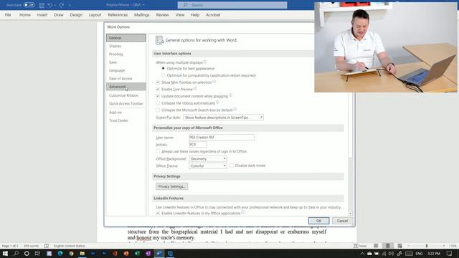Open the Trust Center category
This screenshot has height=258, width=459.
(126, 120)
